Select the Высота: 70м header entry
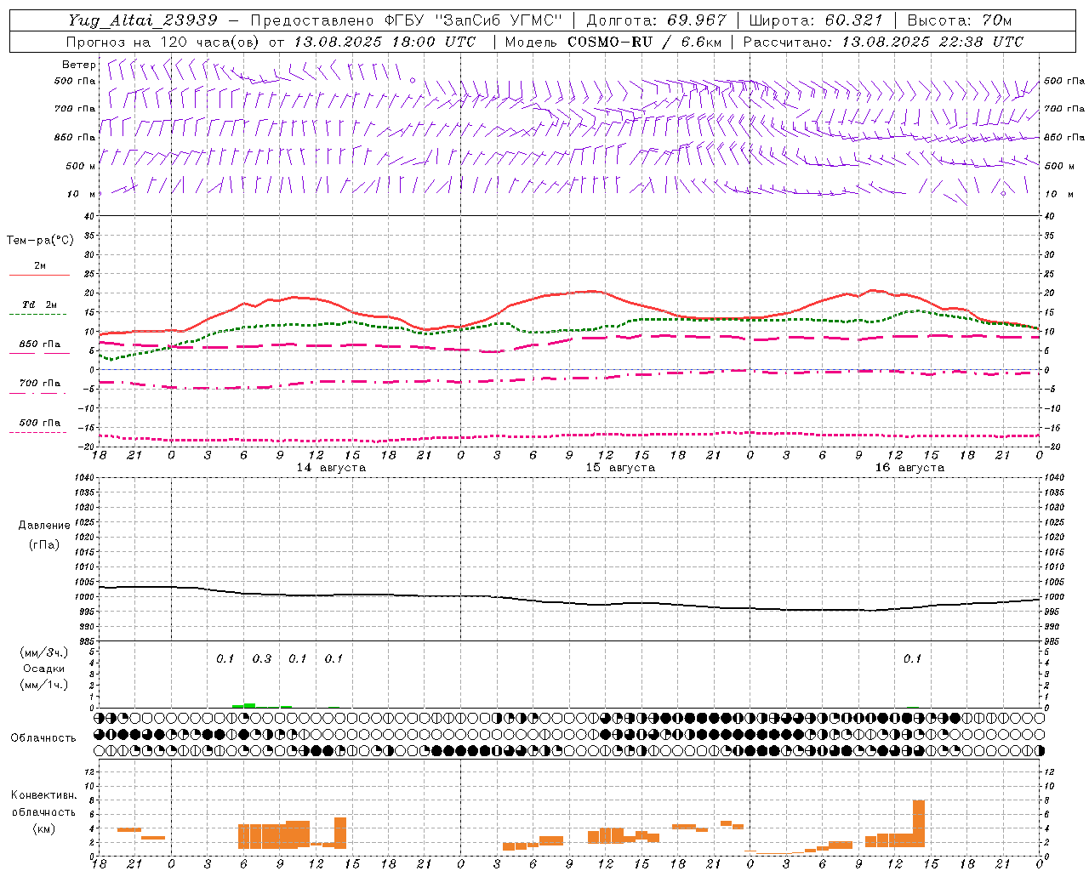1089x871 pixels. [960, 20]
